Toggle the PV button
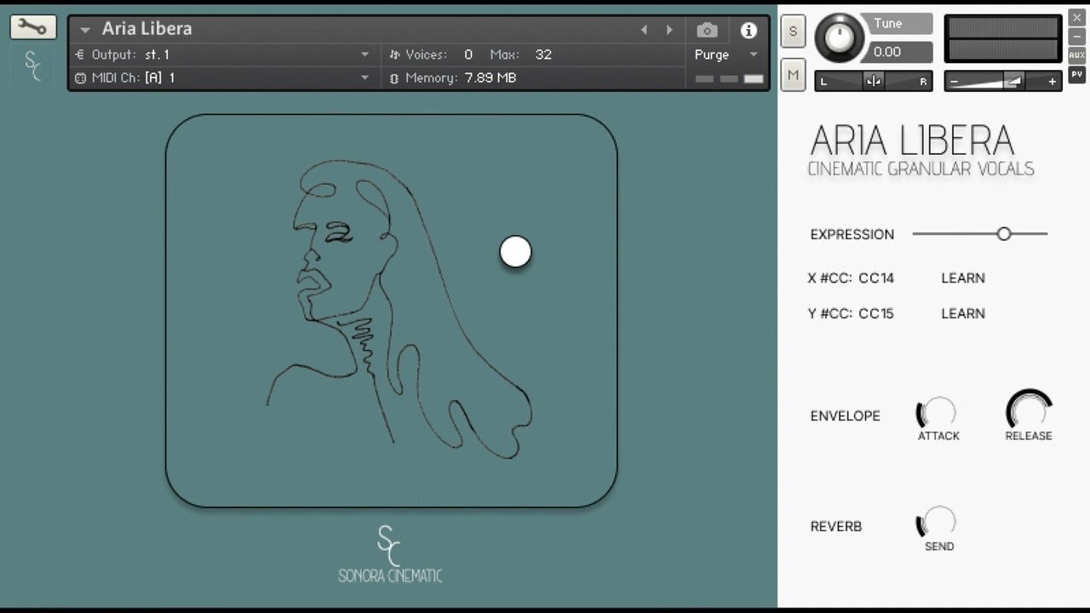 [x=1077, y=75]
